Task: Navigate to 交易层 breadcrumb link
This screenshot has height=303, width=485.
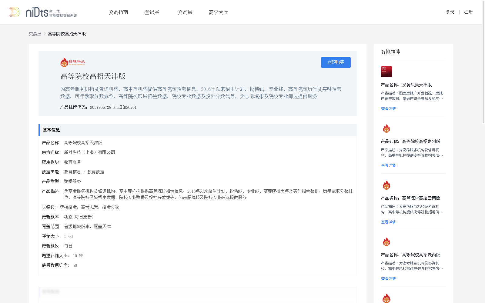Action: (x=35, y=34)
